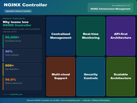Open the Real-time Monitoring card

click(91, 36)
